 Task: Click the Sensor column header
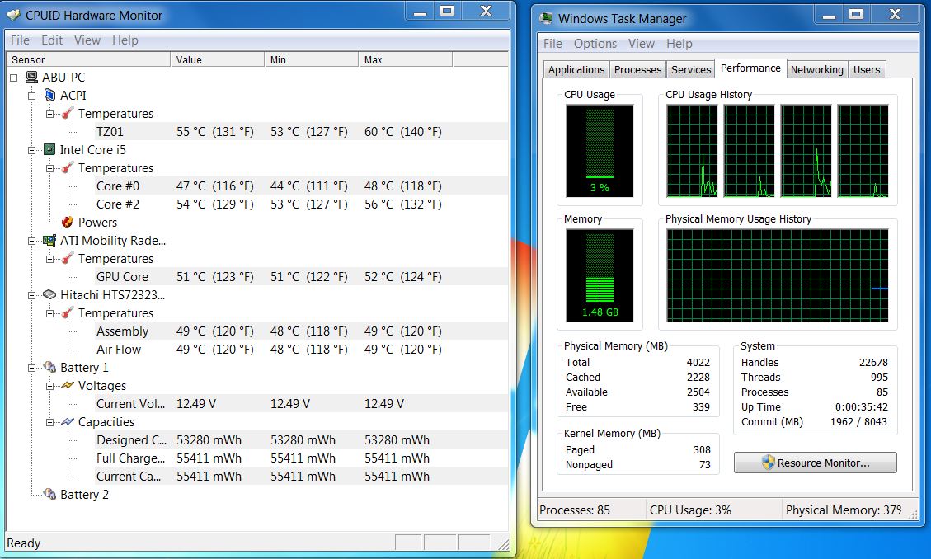88,59
